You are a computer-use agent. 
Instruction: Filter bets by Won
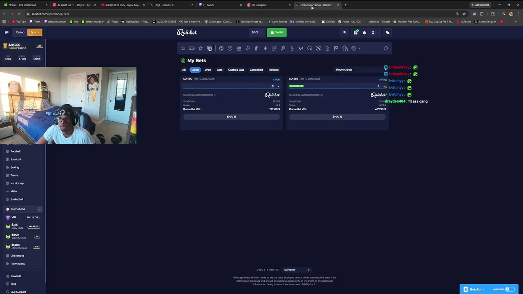click(208, 70)
